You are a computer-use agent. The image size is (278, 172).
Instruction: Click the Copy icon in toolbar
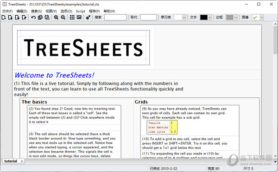tap(40, 18)
